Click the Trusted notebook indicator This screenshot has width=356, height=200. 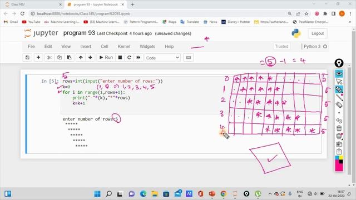coord(281,46)
